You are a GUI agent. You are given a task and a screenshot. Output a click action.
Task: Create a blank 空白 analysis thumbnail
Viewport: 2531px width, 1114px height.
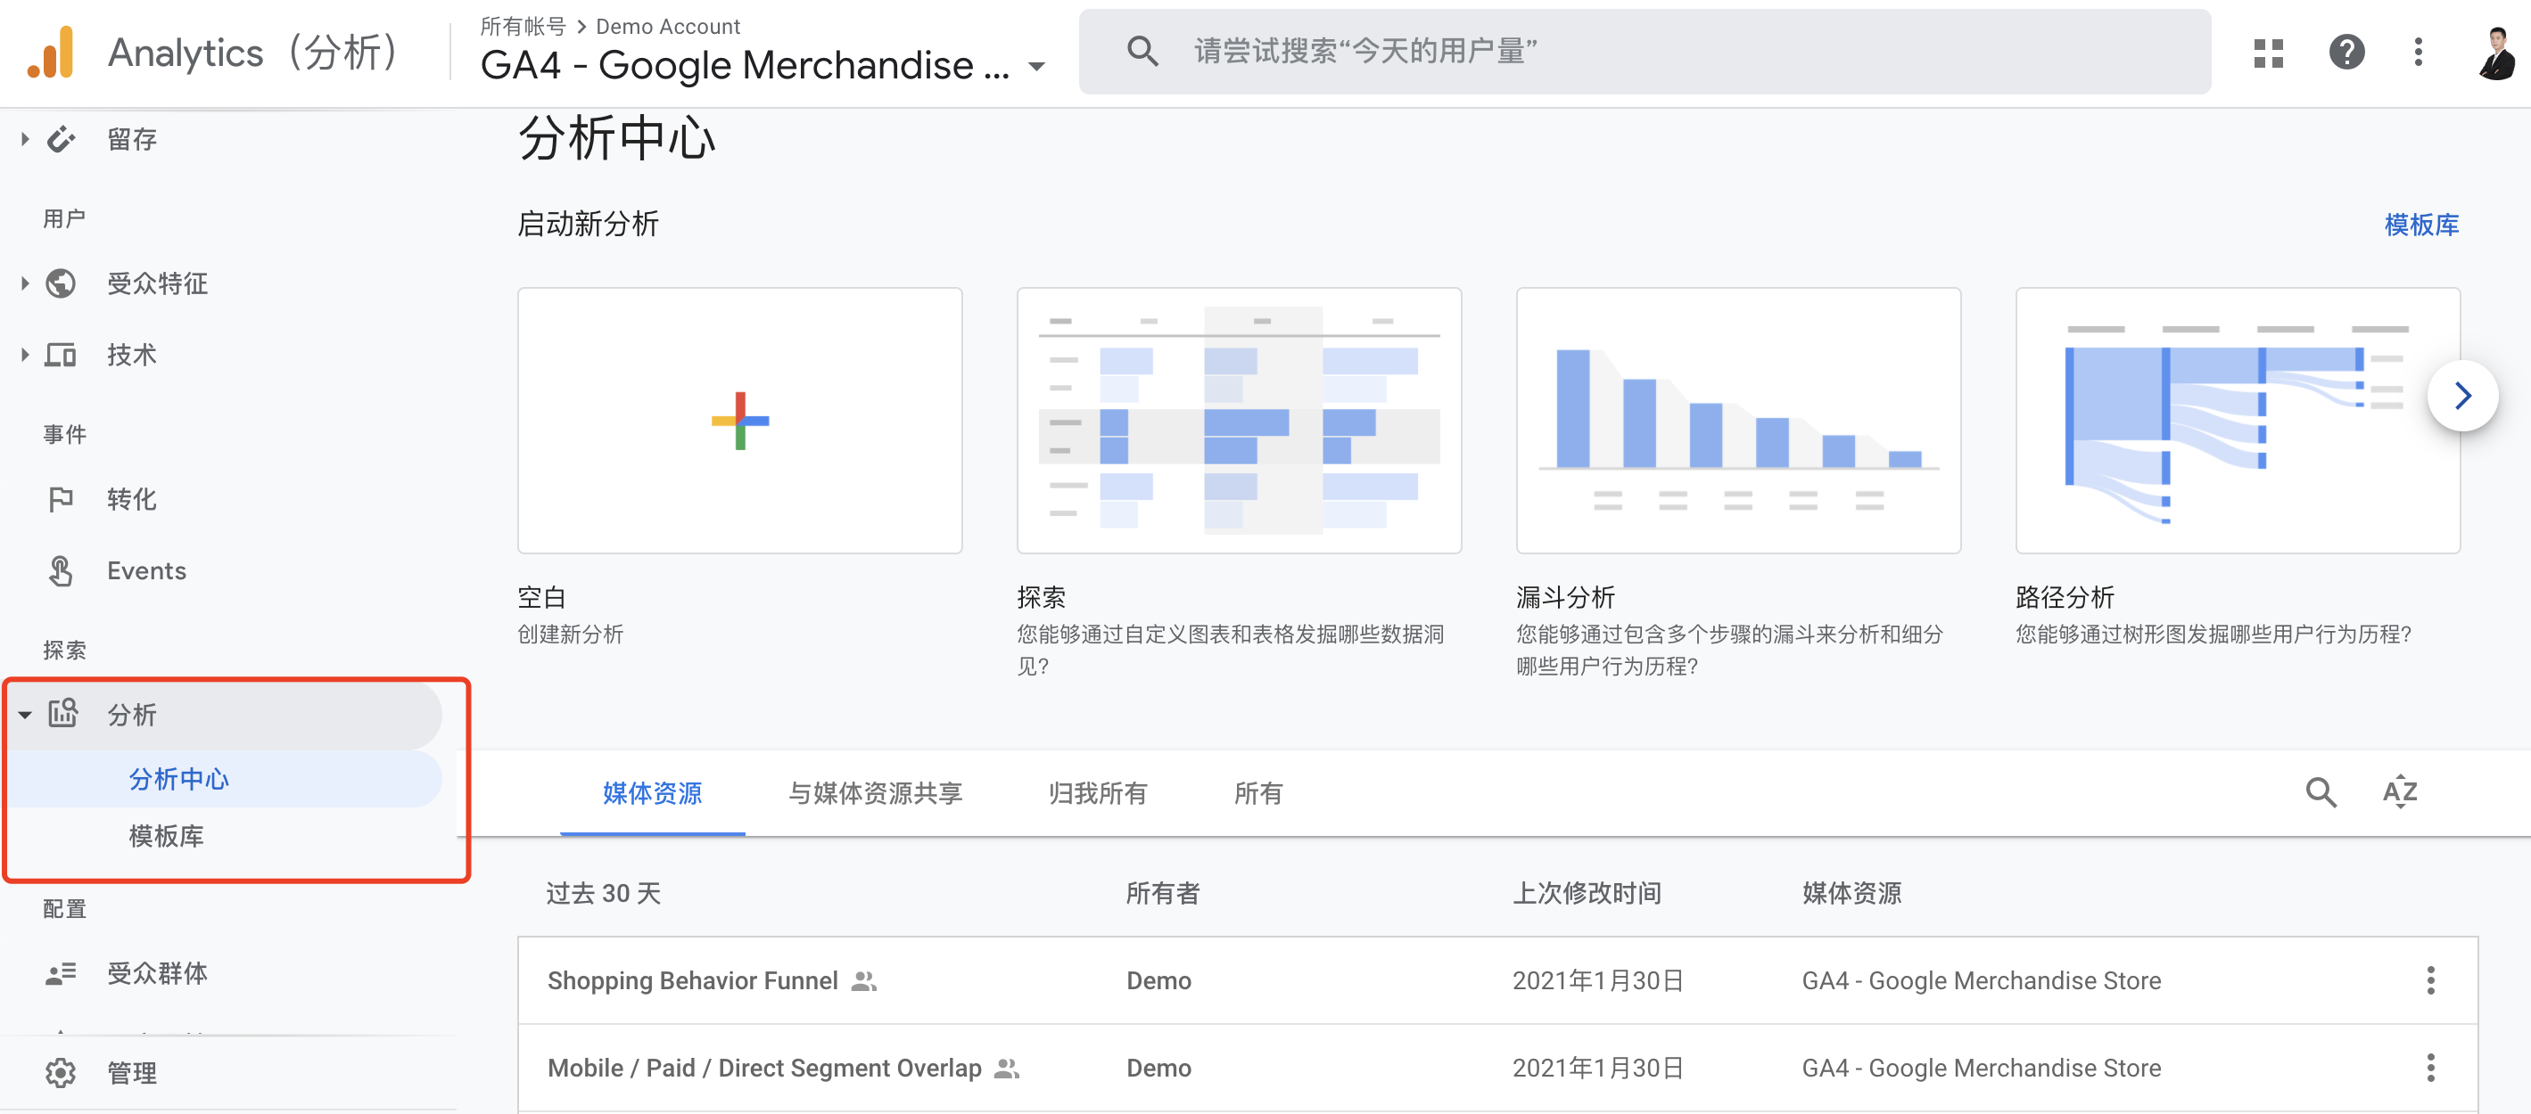click(740, 420)
